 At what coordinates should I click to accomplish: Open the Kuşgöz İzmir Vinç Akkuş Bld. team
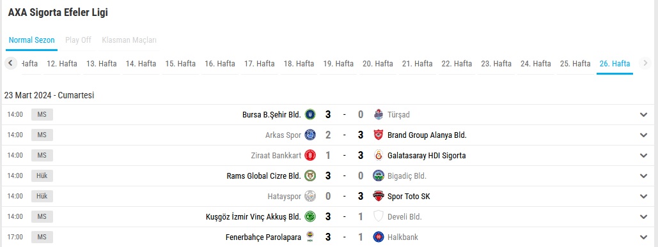click(x=253, y=217)
